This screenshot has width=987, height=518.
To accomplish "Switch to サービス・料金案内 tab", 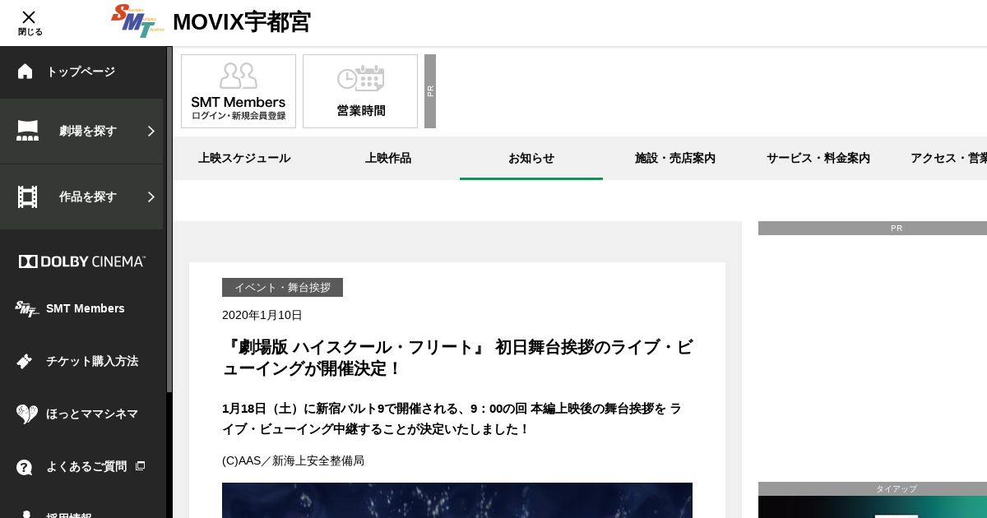I will click(x=818, y=158).
